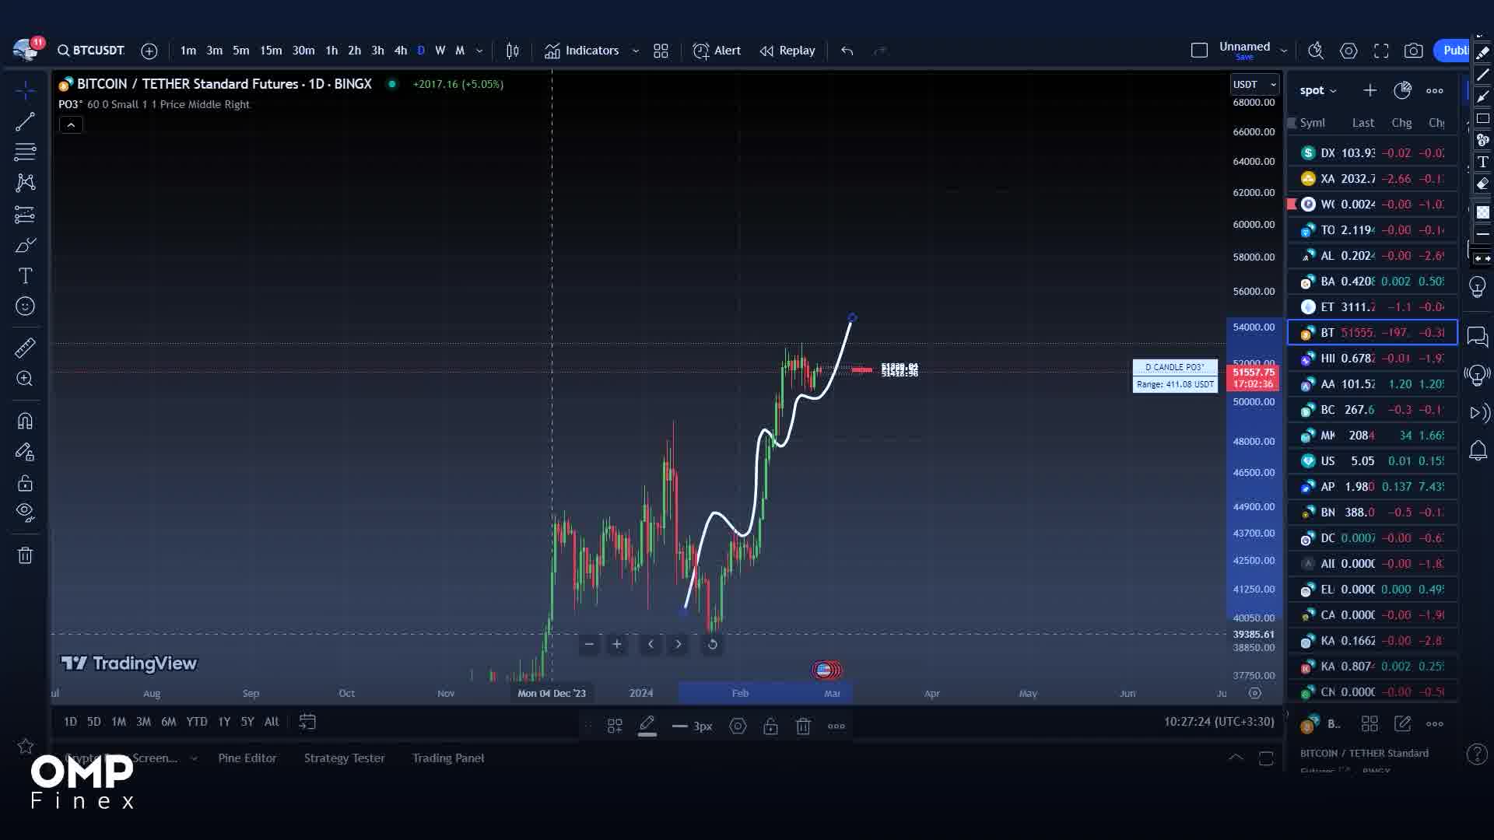Open the chart settings gear

point(1348,50)
